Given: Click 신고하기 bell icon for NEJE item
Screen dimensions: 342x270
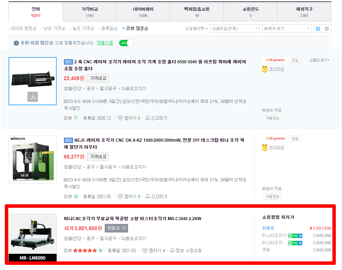Looking at the screenshot, I should pyautogui.click(x=148, y=196).
